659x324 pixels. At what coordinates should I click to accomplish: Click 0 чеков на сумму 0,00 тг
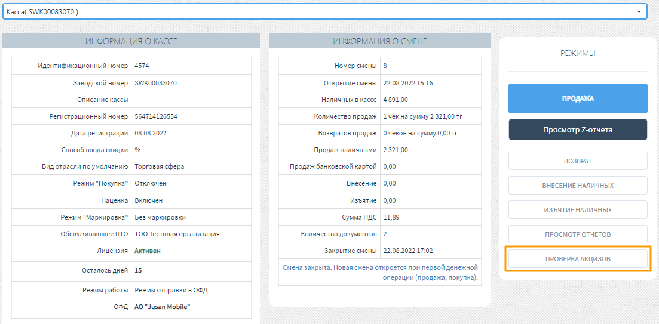pyautogui.click(x=420, y=133)
